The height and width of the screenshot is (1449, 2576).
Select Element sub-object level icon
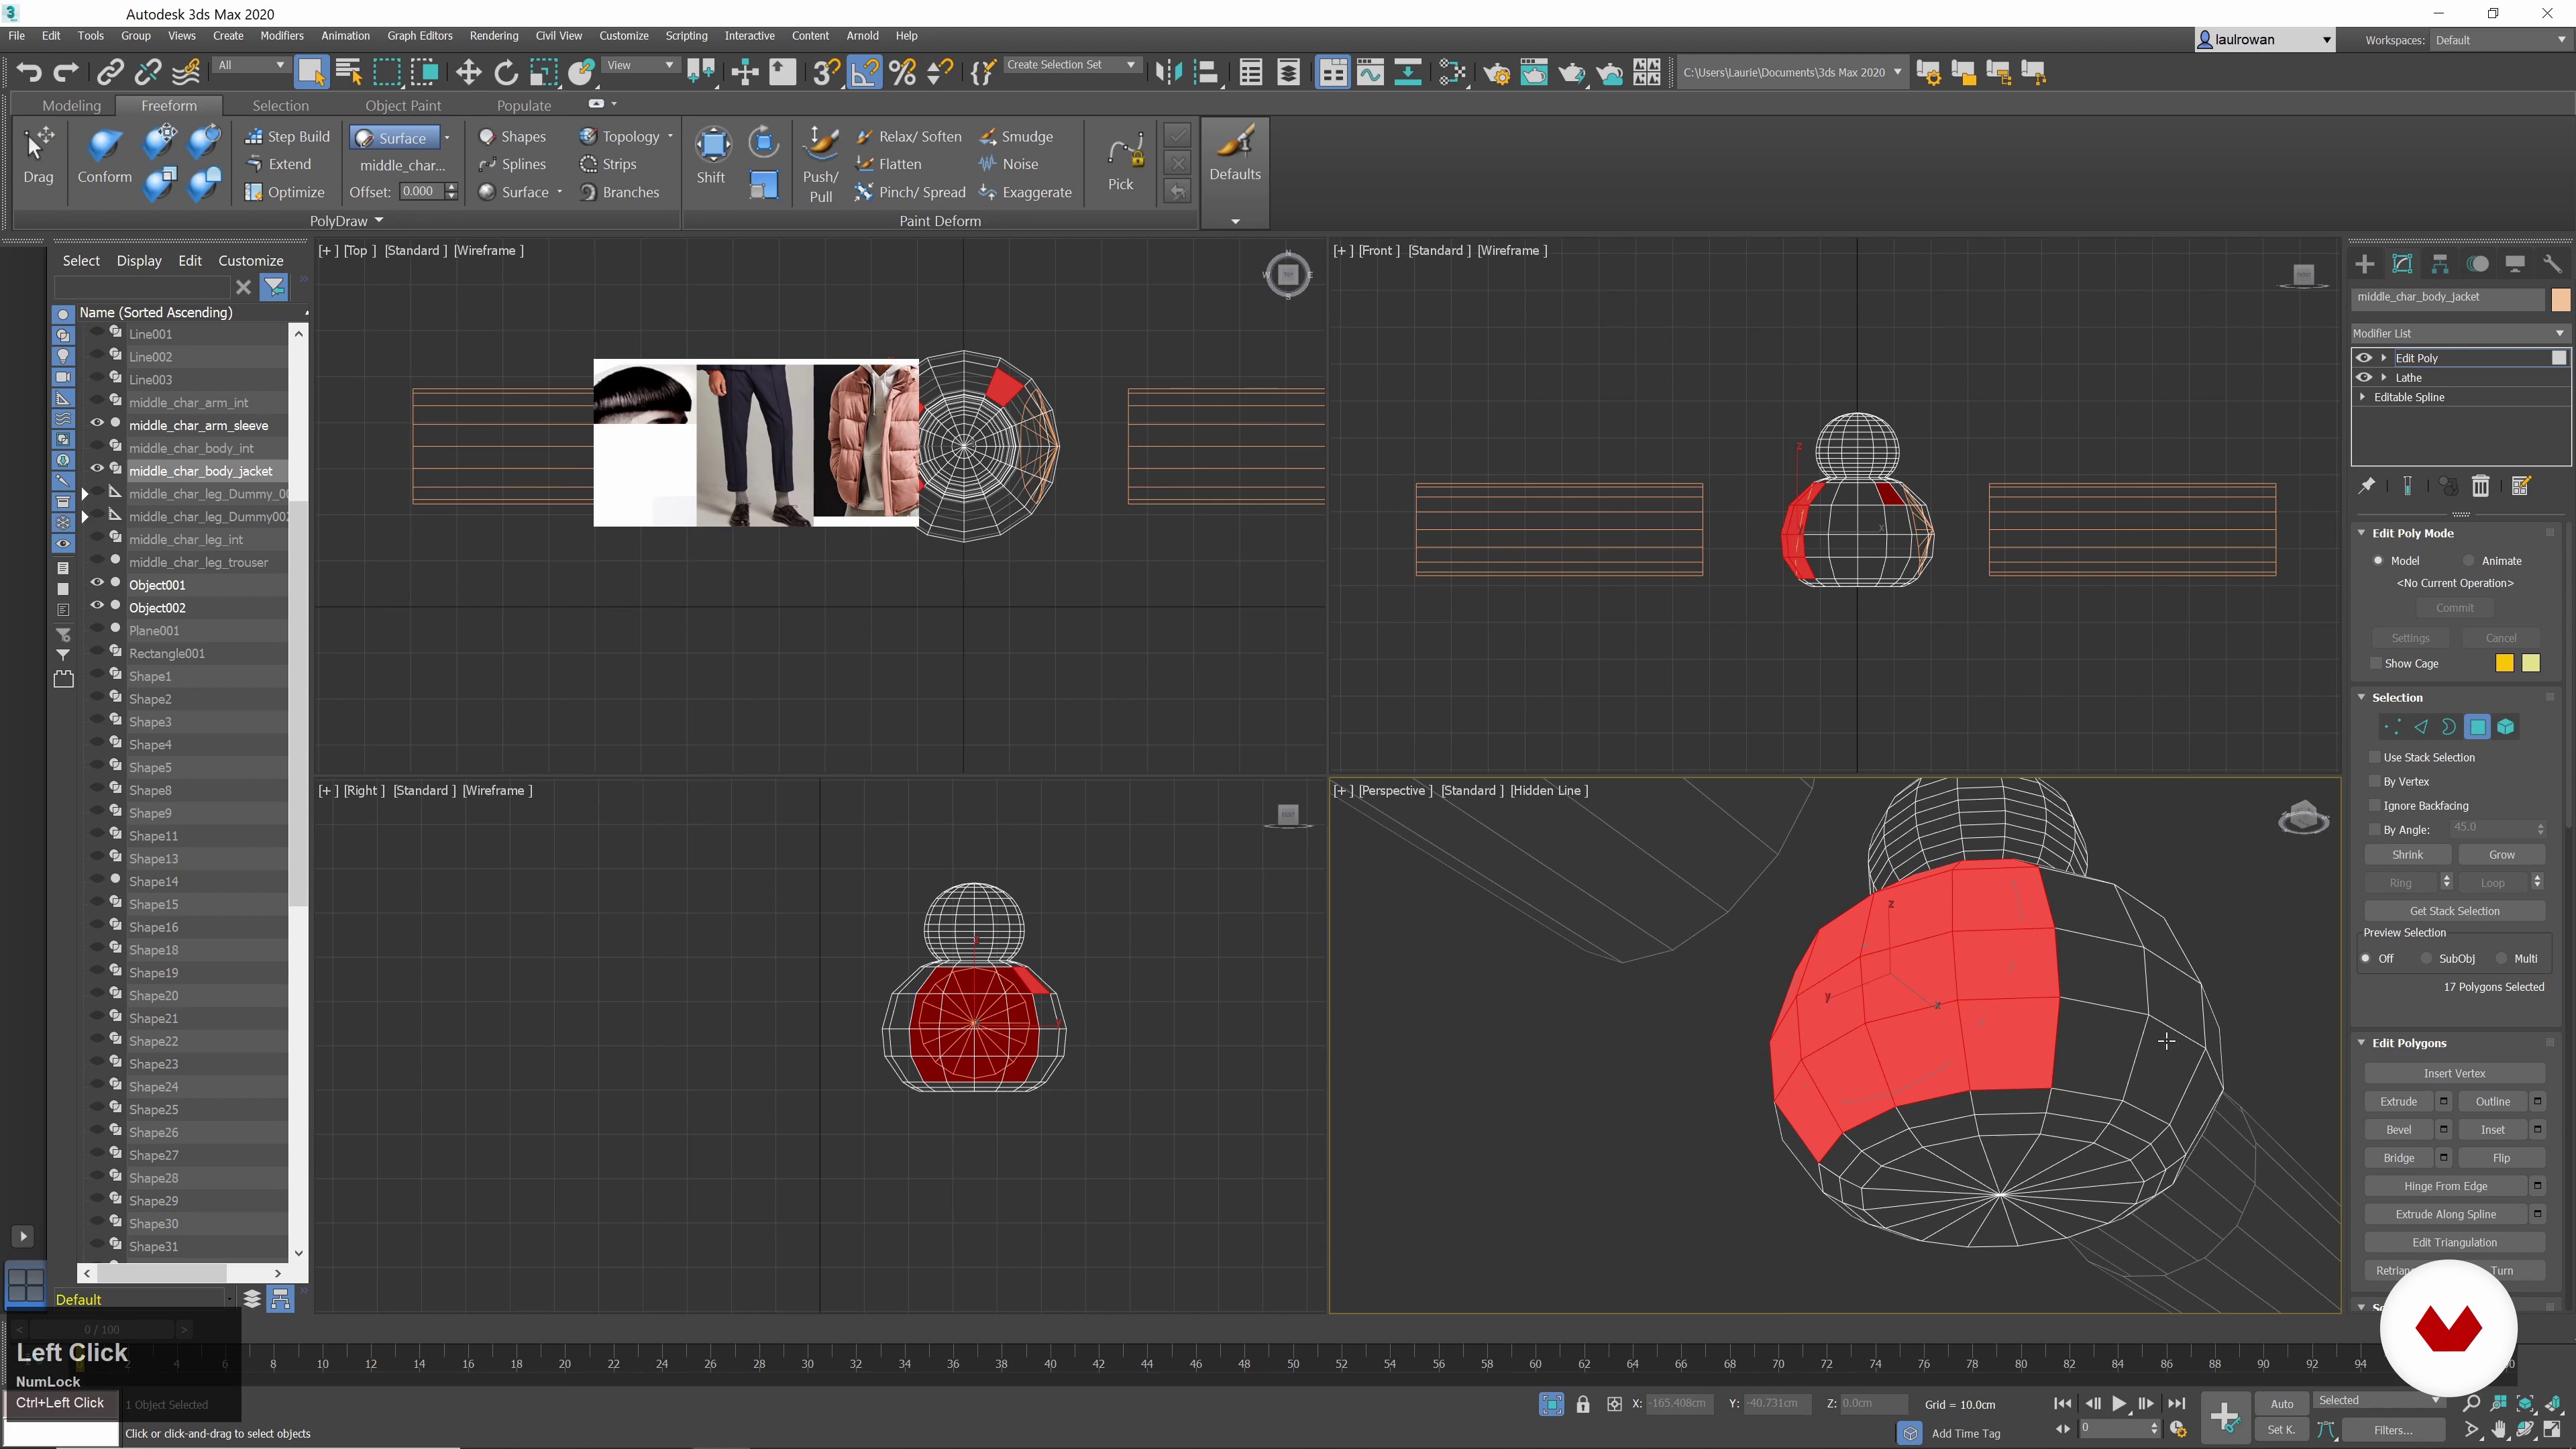pyautogui.click(x=2506, y=727)
